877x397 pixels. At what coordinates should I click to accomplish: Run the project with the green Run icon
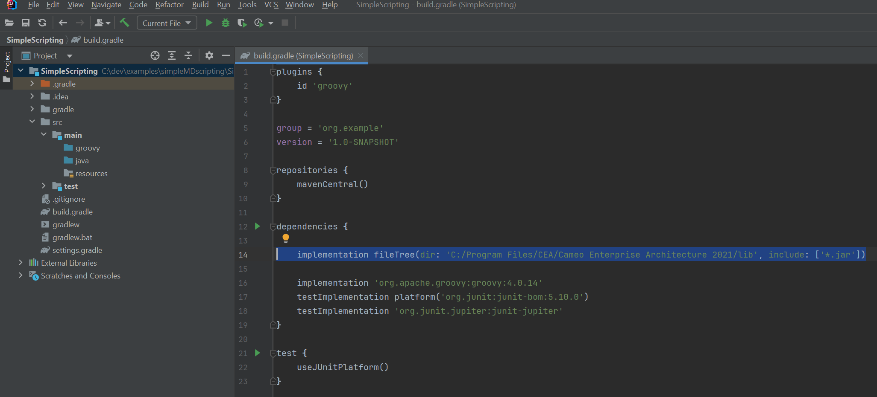pos(209,23)
